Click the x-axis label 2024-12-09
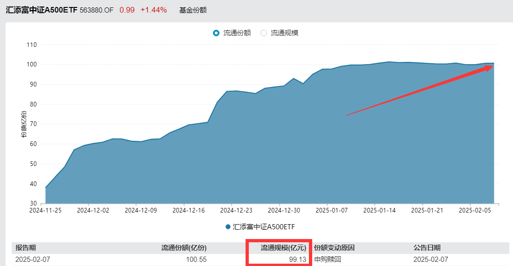 [141, 211]
